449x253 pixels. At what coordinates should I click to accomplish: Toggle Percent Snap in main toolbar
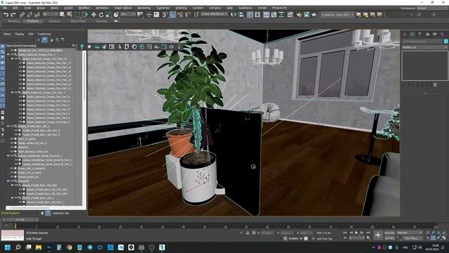(x=180, y=14)
